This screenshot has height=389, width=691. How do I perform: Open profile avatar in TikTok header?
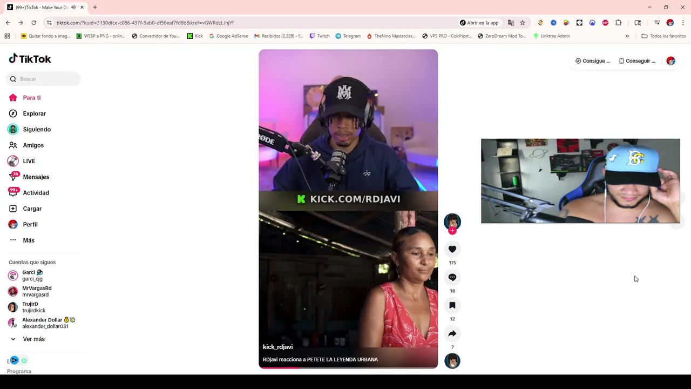tap(670, 61)
